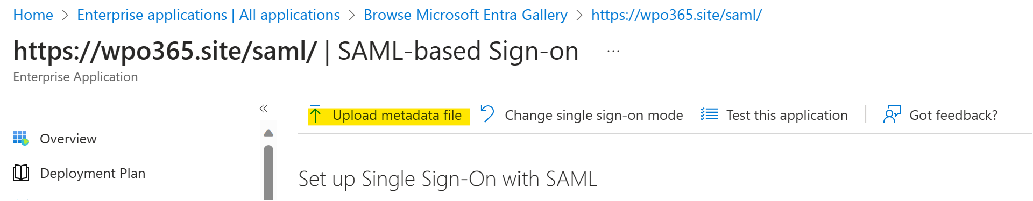This screenshot has height=201, width=1033.
Task: Click the Test this application checklist icon
Action: (x=709, y=114)
